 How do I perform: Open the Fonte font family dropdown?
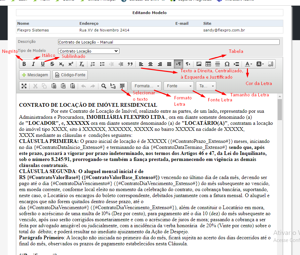[x=179, y=86]
